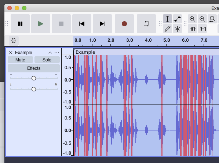The height and width of the screenshot is (163, 219).
Task: Click the Silence audio selection icon
Action: click(x=202, y=29)
